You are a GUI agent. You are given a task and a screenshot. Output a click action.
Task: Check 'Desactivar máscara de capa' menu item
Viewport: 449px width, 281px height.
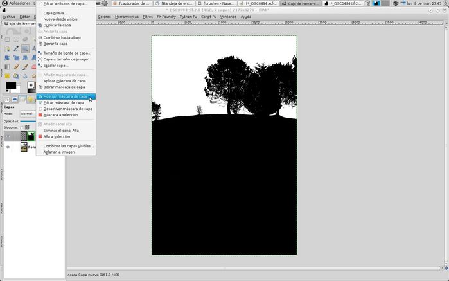click(x=66, y=109)
